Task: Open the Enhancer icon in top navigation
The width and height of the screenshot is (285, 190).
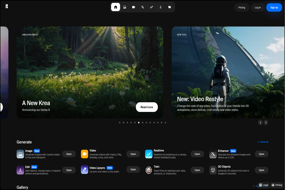Action: point(142,7)
